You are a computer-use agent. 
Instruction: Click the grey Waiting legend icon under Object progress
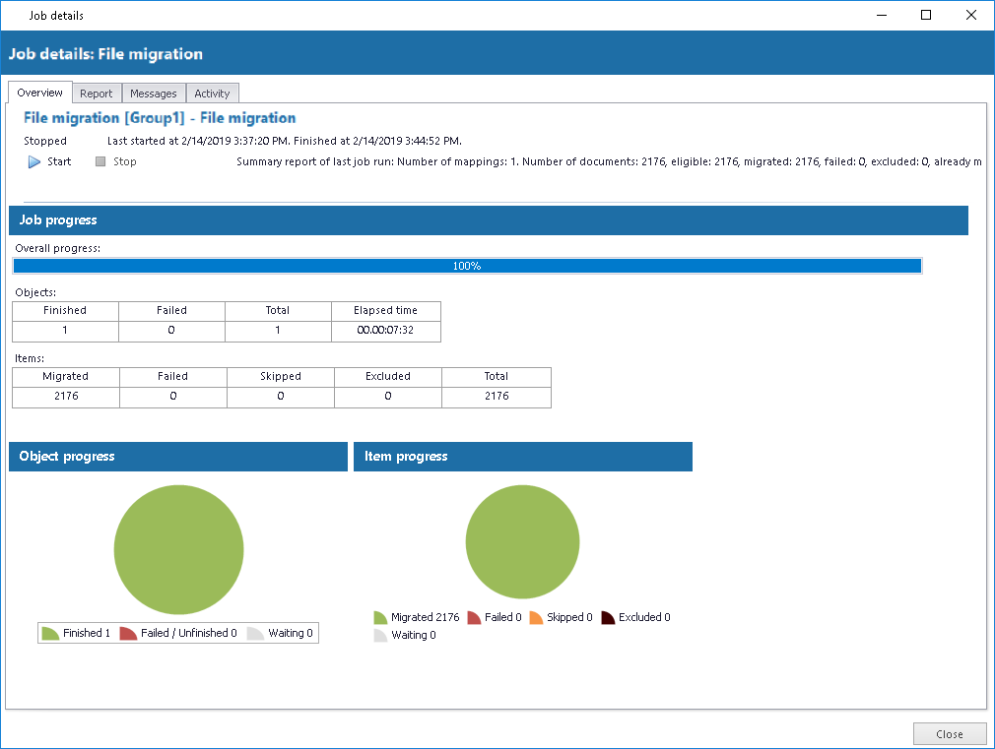256,634
